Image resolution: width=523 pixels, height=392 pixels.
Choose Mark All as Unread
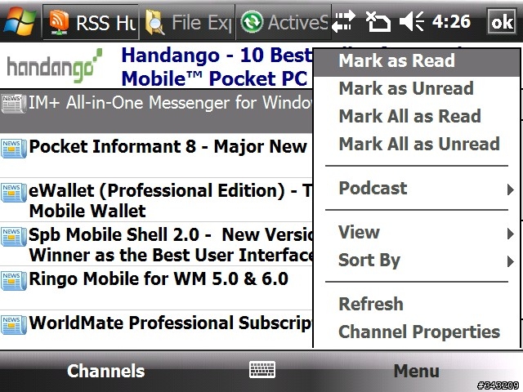pyautogui.click(x=417, y=144)
